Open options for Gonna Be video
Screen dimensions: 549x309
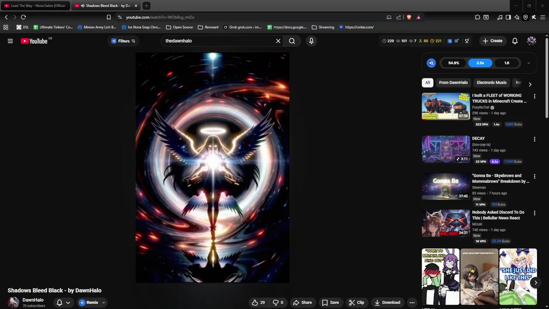[x=534, y=176]
